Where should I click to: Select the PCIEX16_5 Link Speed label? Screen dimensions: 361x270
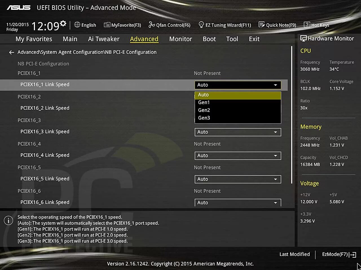pos(45,179)
